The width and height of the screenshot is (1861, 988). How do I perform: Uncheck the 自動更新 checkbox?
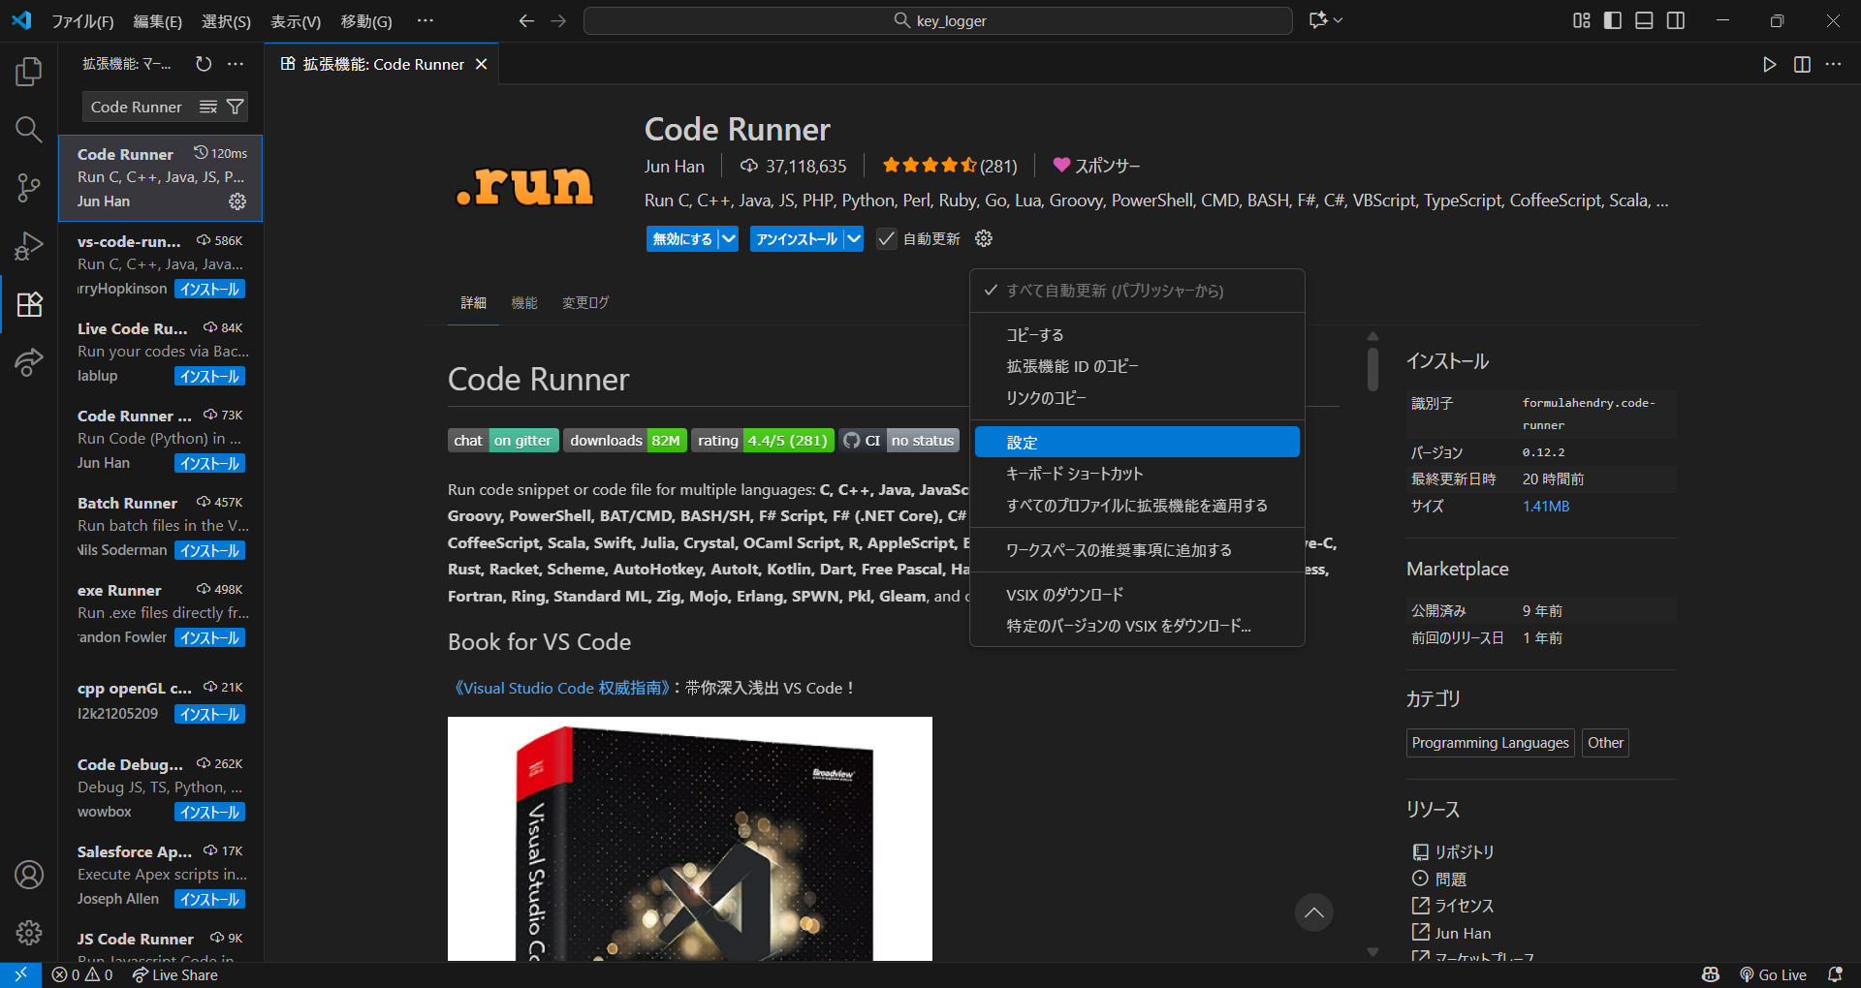pos(886,238)
